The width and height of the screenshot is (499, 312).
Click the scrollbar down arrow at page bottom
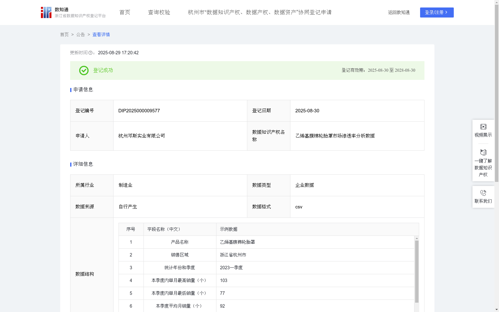click(x=497, y=309)
